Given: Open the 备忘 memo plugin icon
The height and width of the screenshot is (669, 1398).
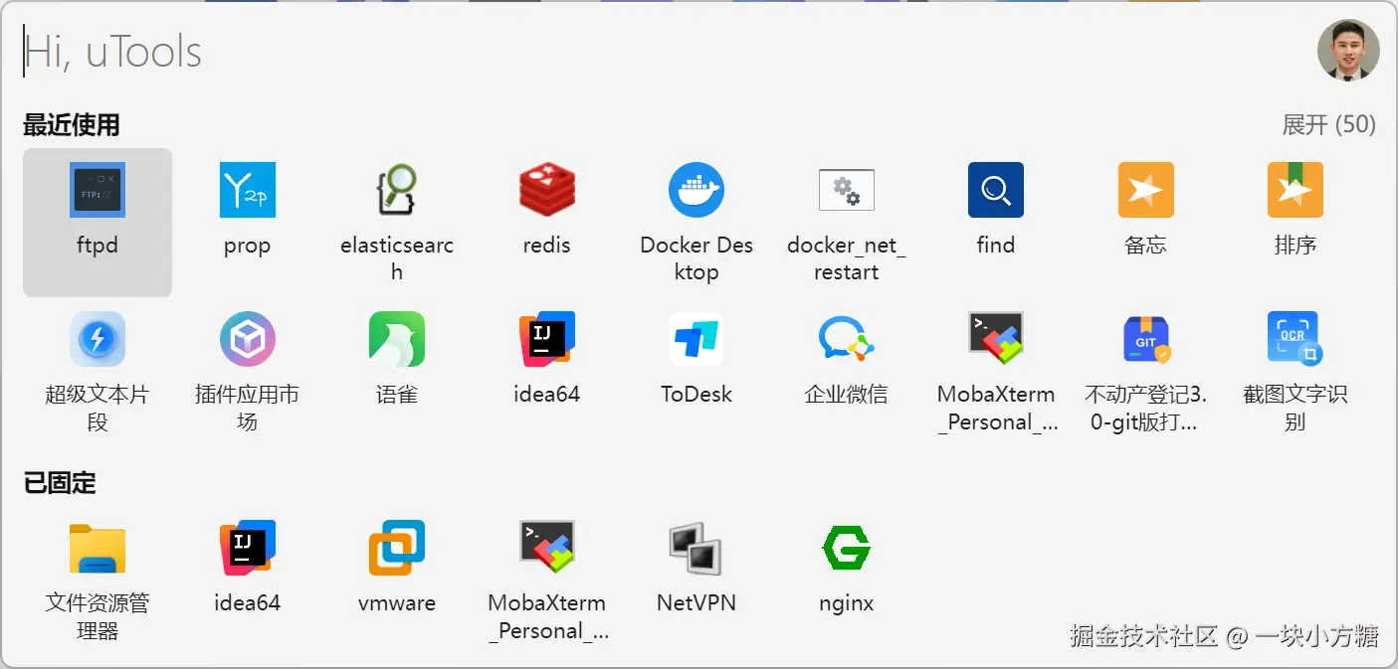Looking at the screenshot, I should [x=1145, y=190].
